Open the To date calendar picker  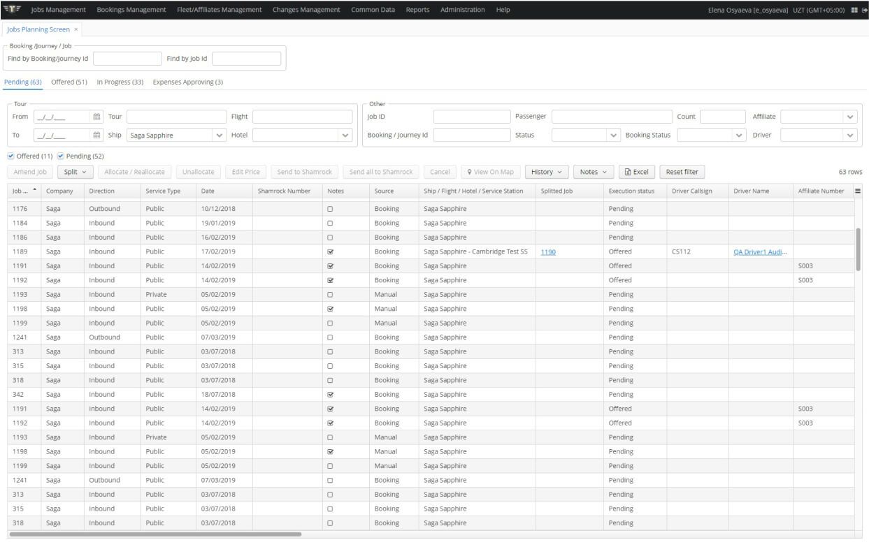97,136
